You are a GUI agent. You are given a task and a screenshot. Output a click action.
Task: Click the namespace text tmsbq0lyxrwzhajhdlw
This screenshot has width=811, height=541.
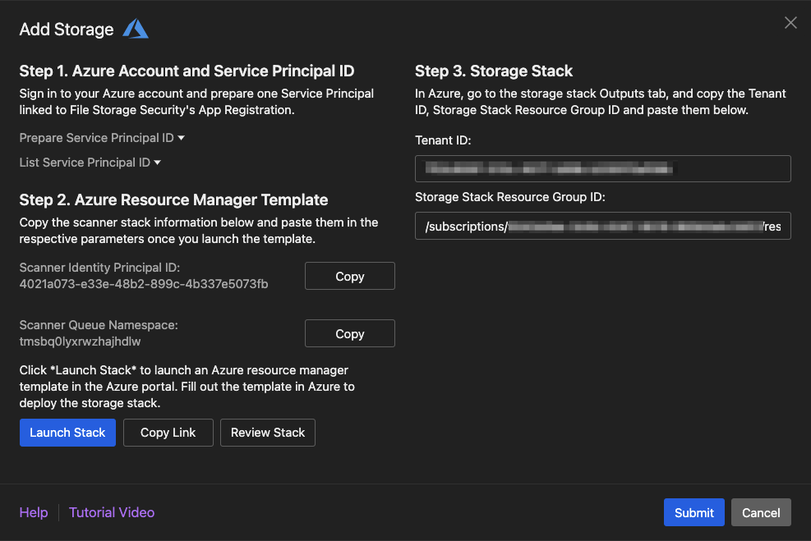[75, 342]
